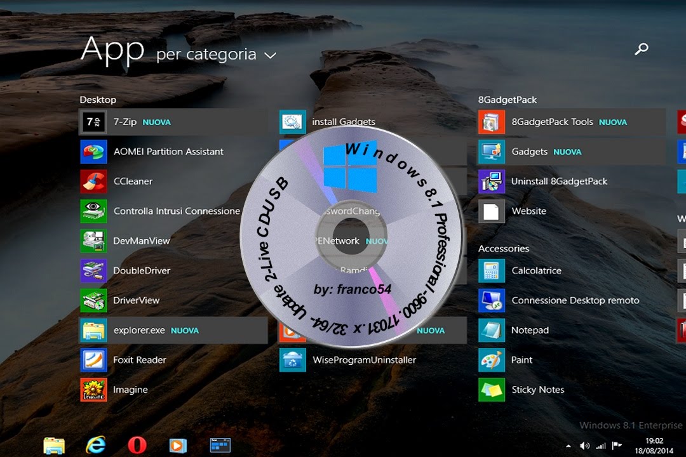This screenshot has height=457, width=686.
Task: Click the 'Uninstall 8GadgetPack' label
Action: click(559, 181)
